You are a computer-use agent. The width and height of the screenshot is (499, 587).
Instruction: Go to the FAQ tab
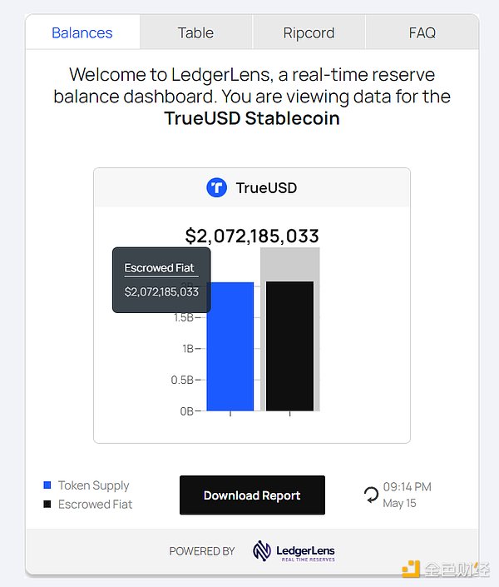[x=422, y=33]
